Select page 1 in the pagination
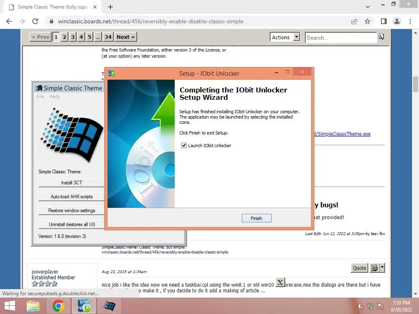The height and width of the screenshot is (314, 419). [56, 37]
